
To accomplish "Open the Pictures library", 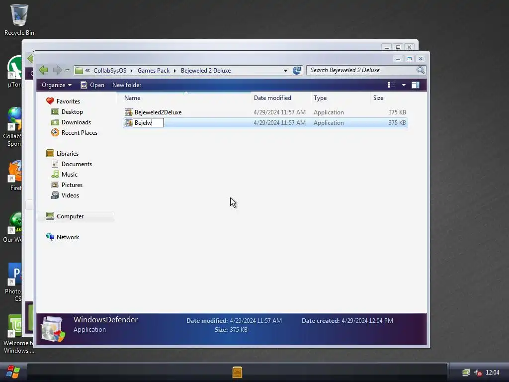I will 72,185.
